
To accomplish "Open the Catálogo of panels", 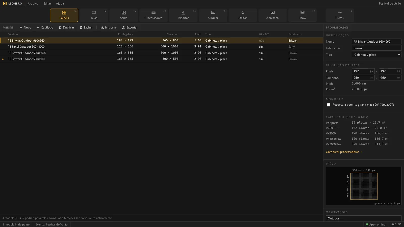I will coord(45,27).
